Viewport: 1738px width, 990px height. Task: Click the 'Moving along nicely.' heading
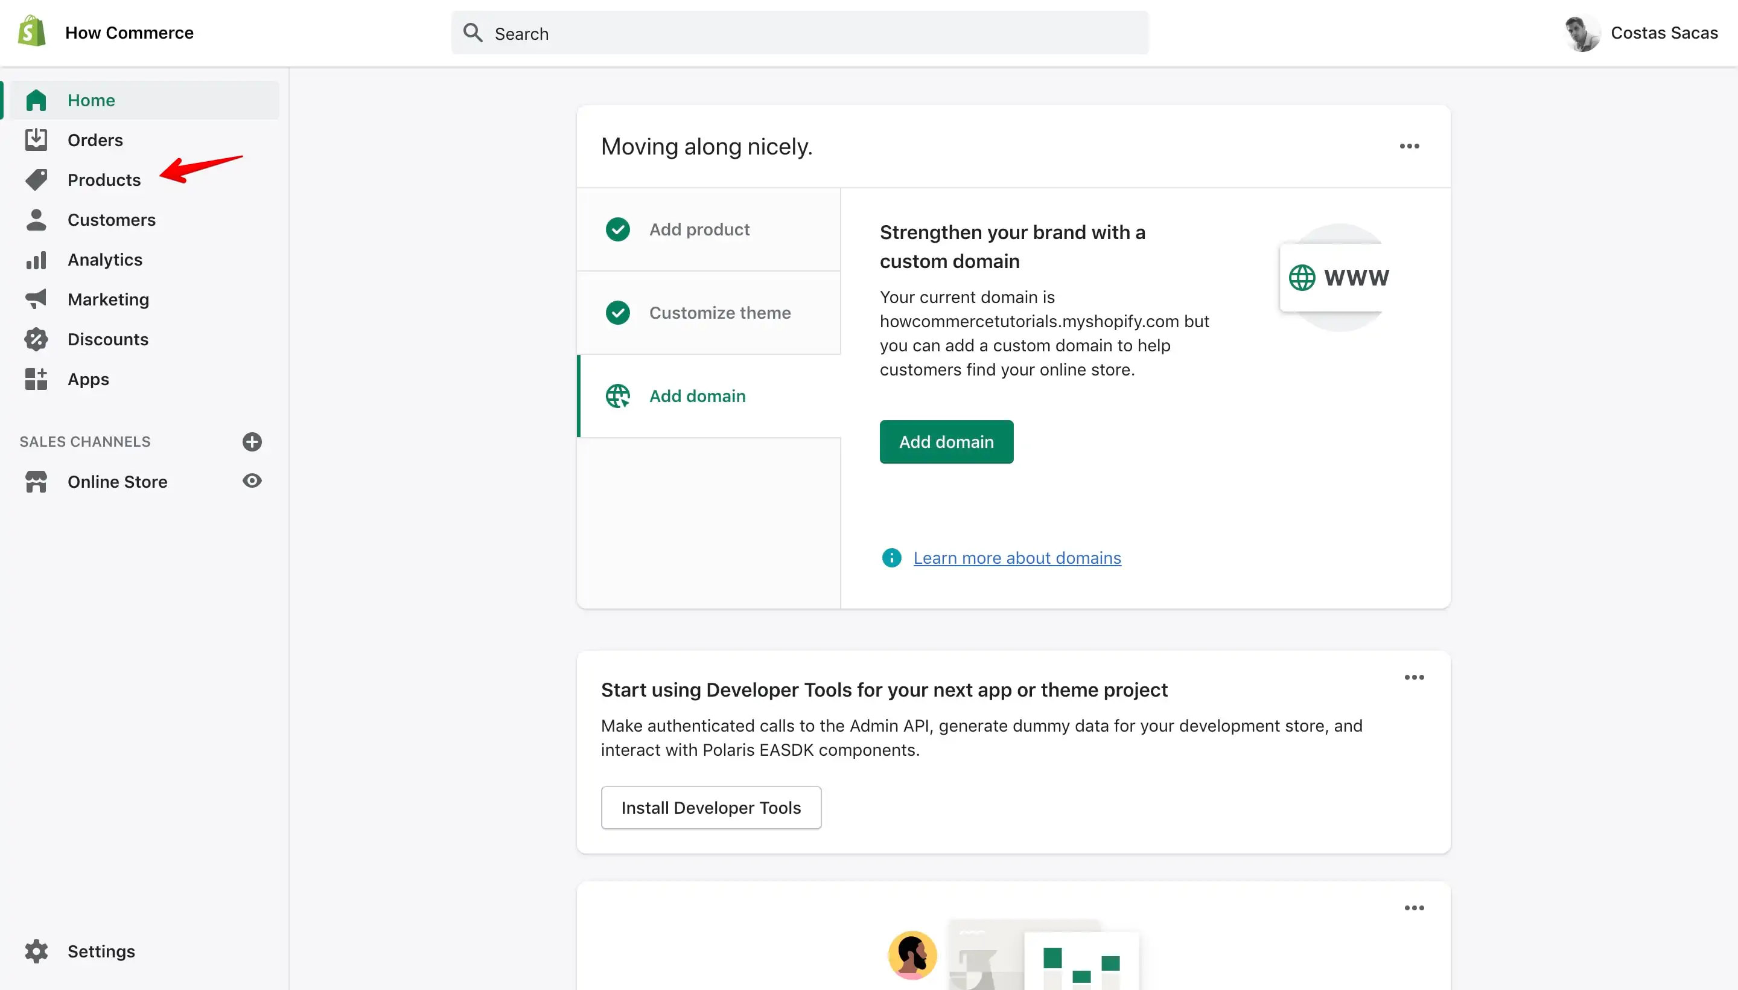click(706, 146)
